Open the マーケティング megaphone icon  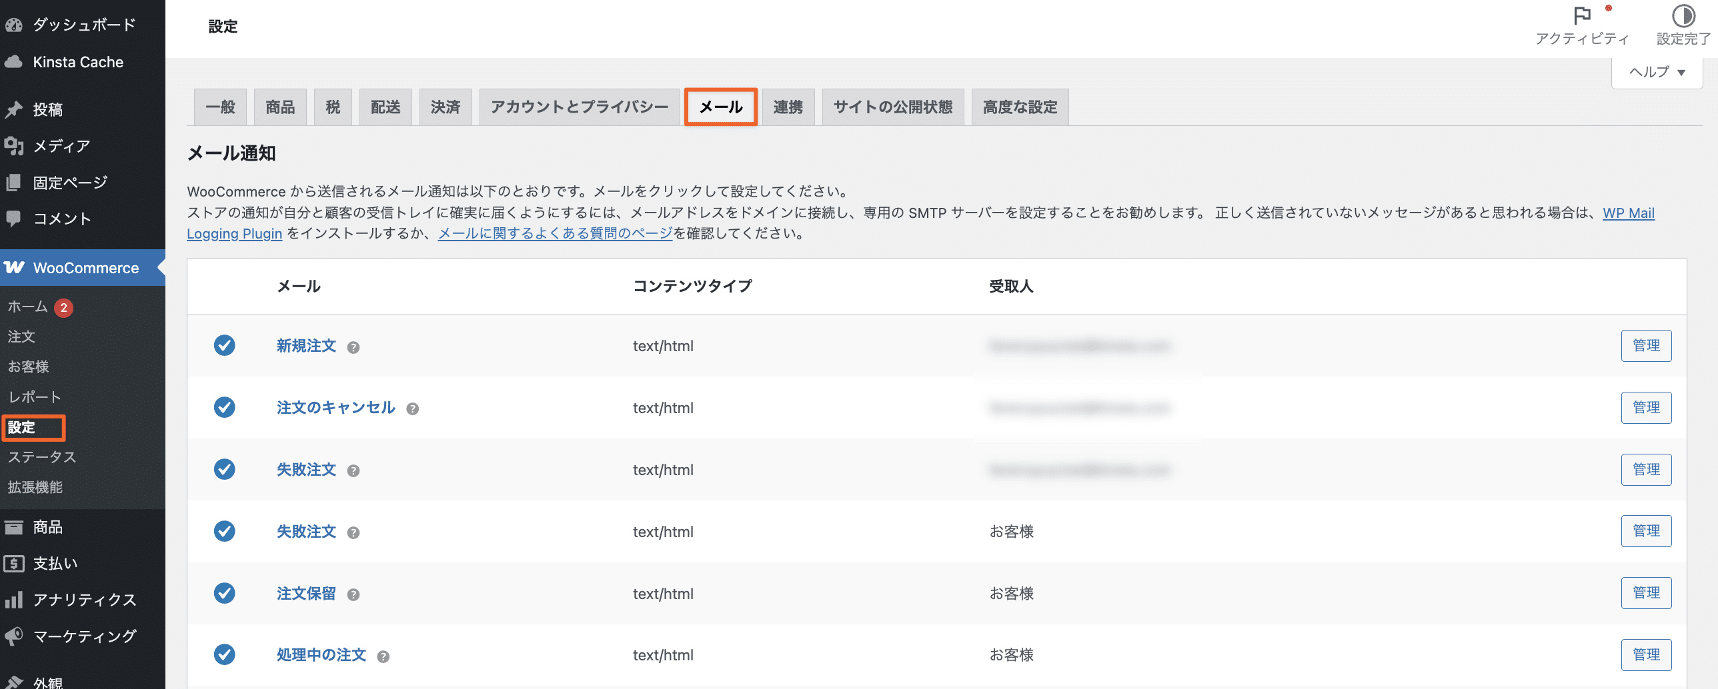tap(15, 636)
